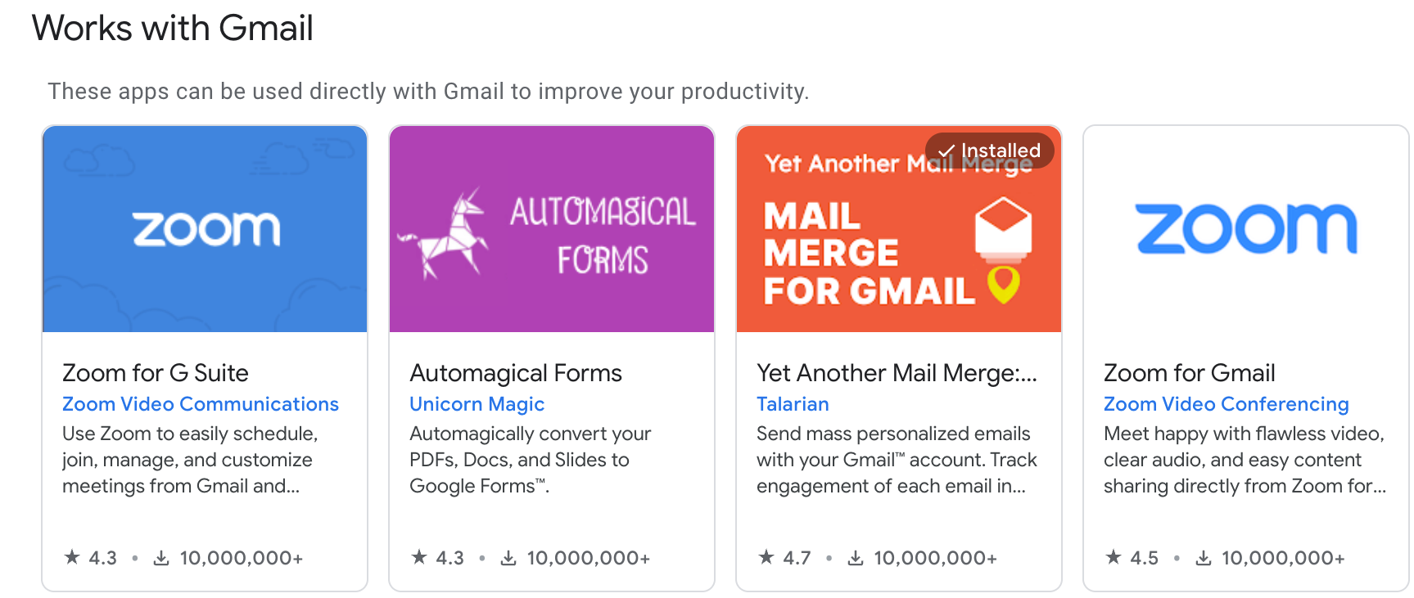Open the Unicorn Magic developer link
Screen dimensions: 1414x598
477,404
